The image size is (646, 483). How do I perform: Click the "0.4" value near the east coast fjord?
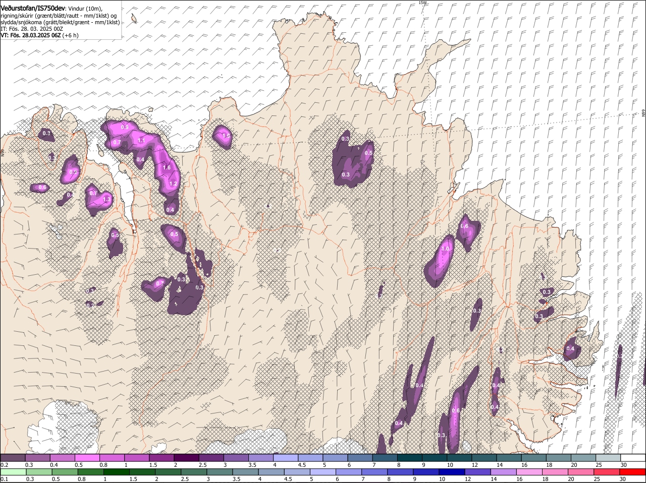coord(570,349)
